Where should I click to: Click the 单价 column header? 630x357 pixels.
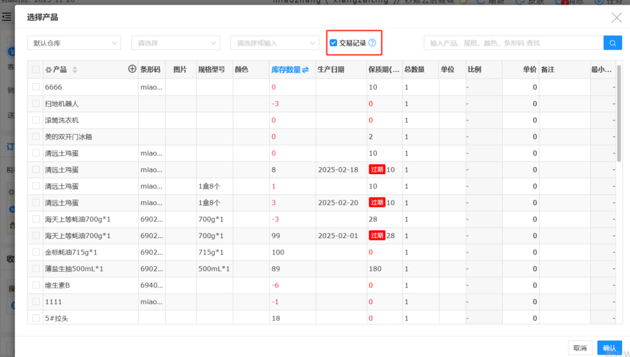530,69
